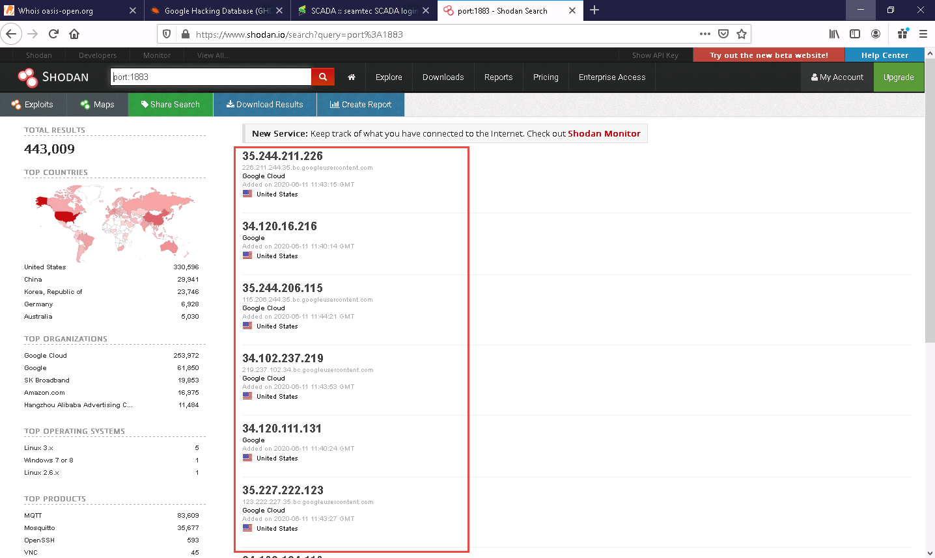
Task: Click the Download Results button
Action: 264,104
